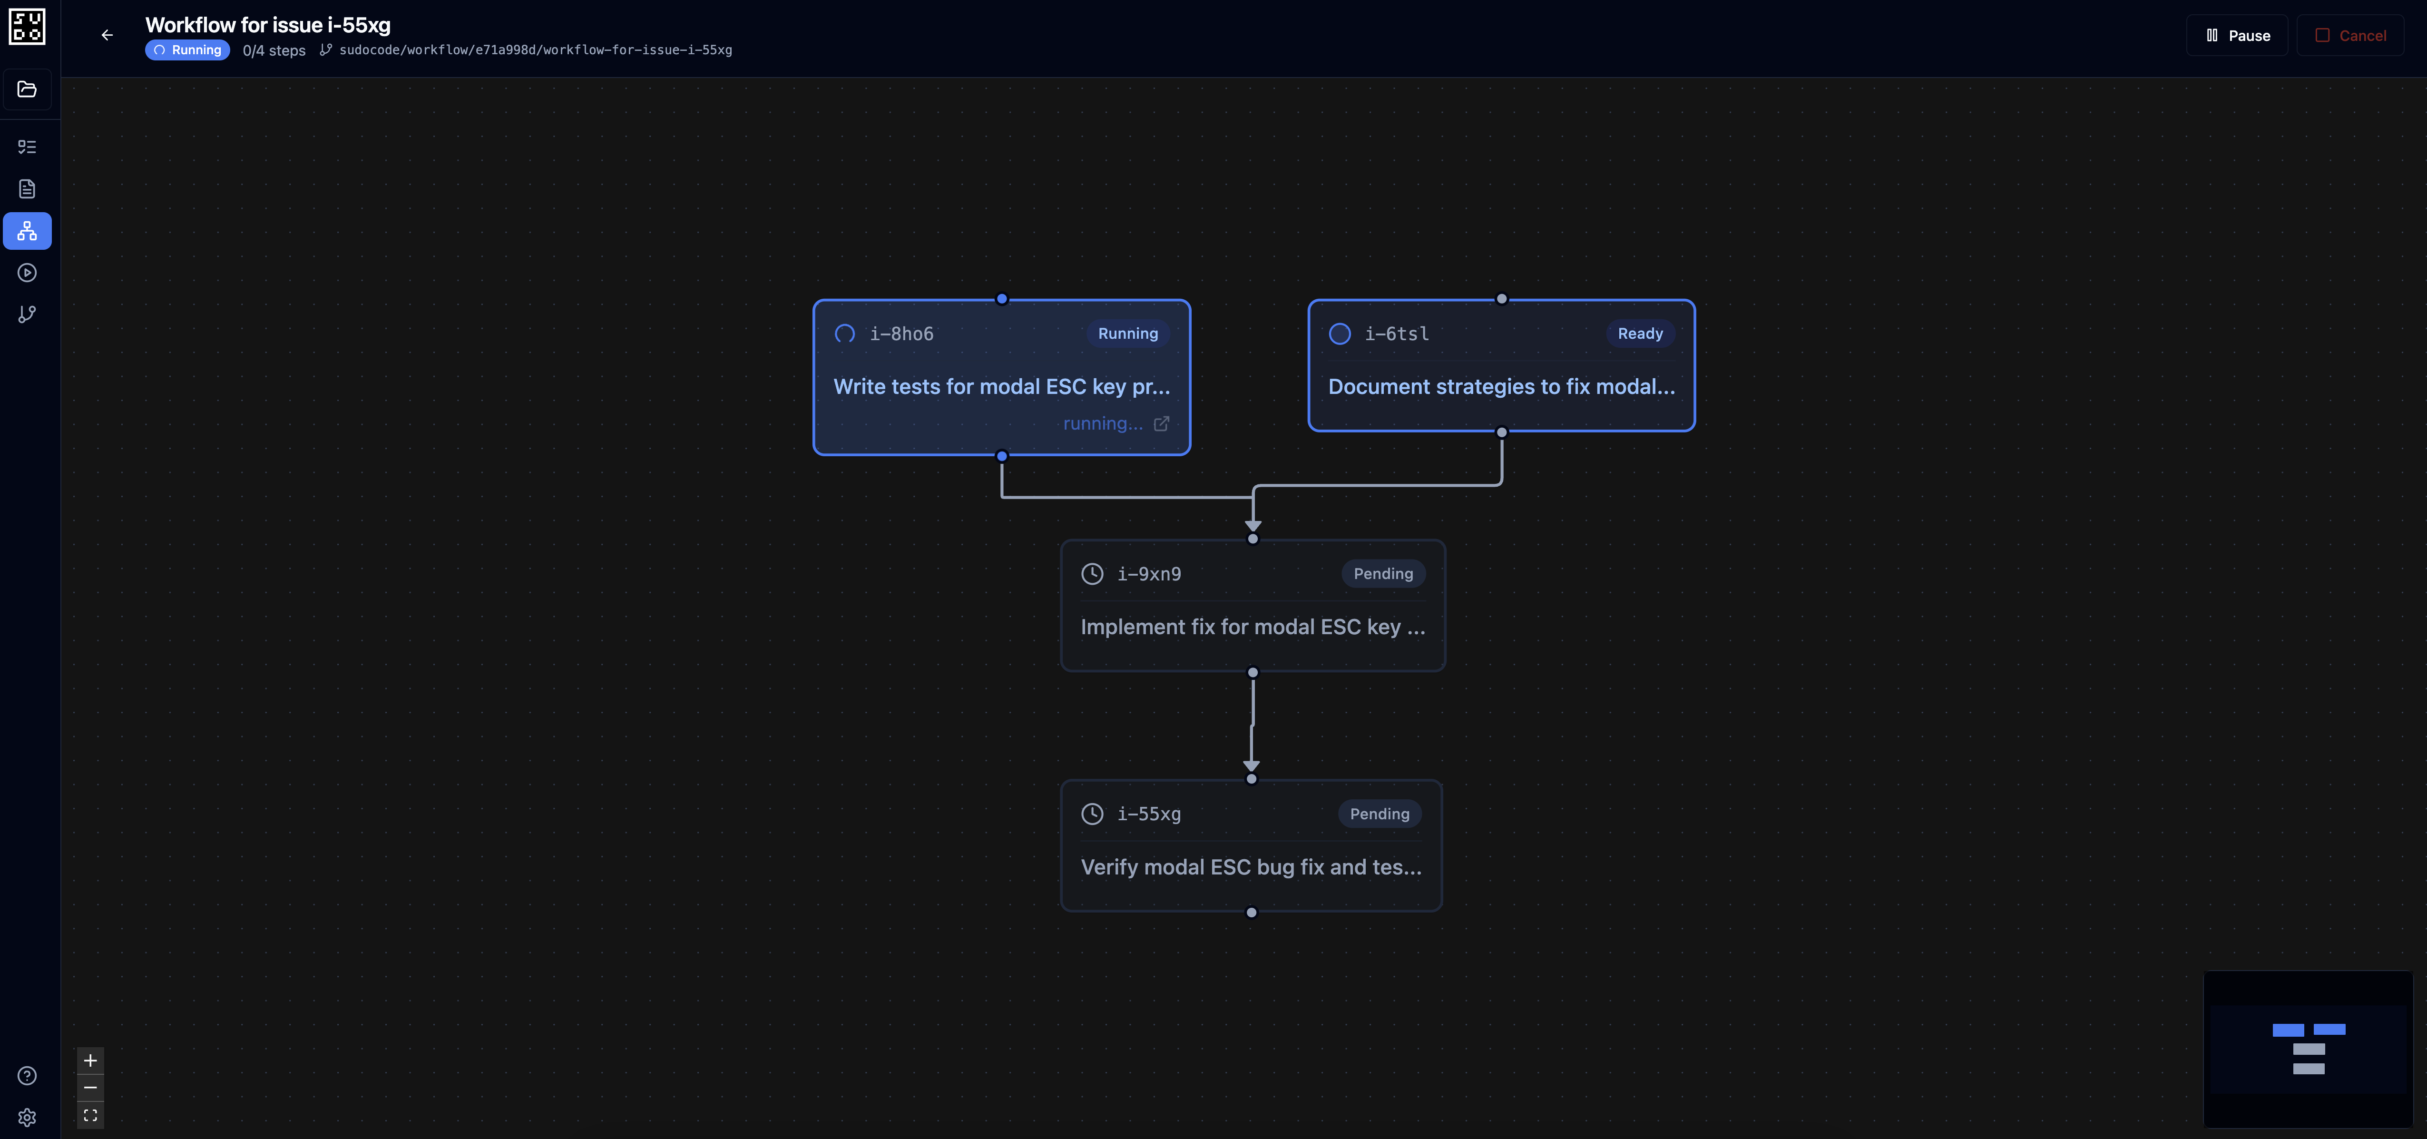Open the runs panel with the play icon
The width and height of the screenshot is (2427, 1139).
click(27, 272)
